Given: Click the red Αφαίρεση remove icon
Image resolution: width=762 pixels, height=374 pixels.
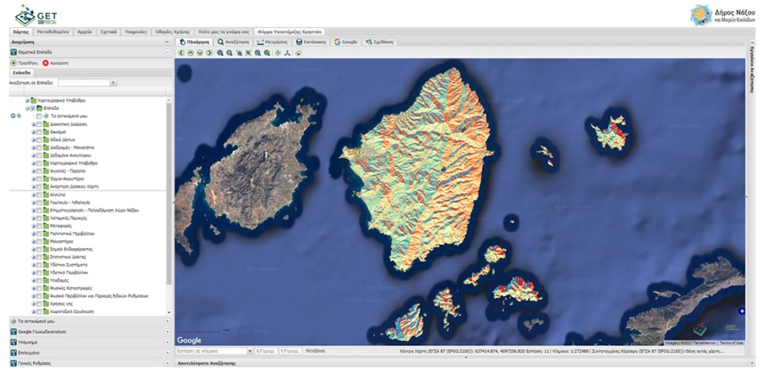Looking at the screenshot, I should point(46,63).
